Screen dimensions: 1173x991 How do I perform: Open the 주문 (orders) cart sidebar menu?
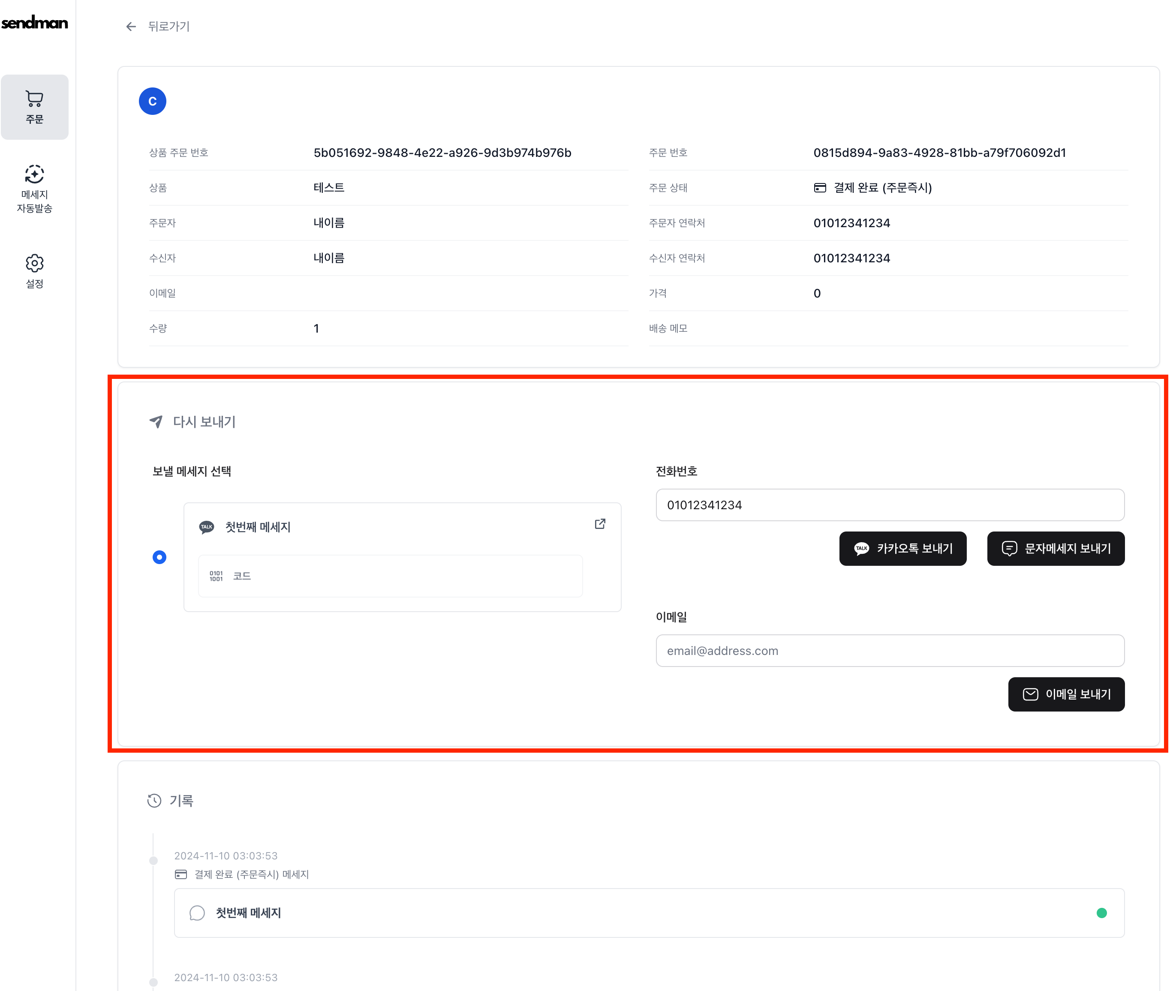click(35, 107)
